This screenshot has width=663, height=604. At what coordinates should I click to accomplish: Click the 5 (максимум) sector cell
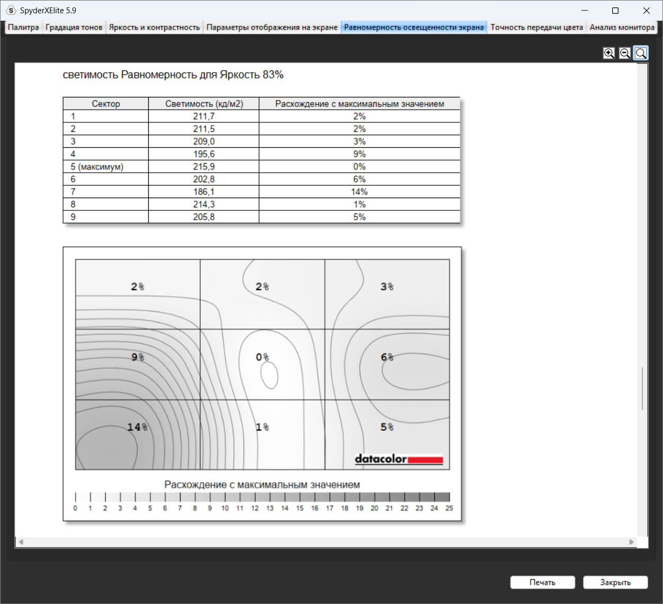click(x=106, y=166)
